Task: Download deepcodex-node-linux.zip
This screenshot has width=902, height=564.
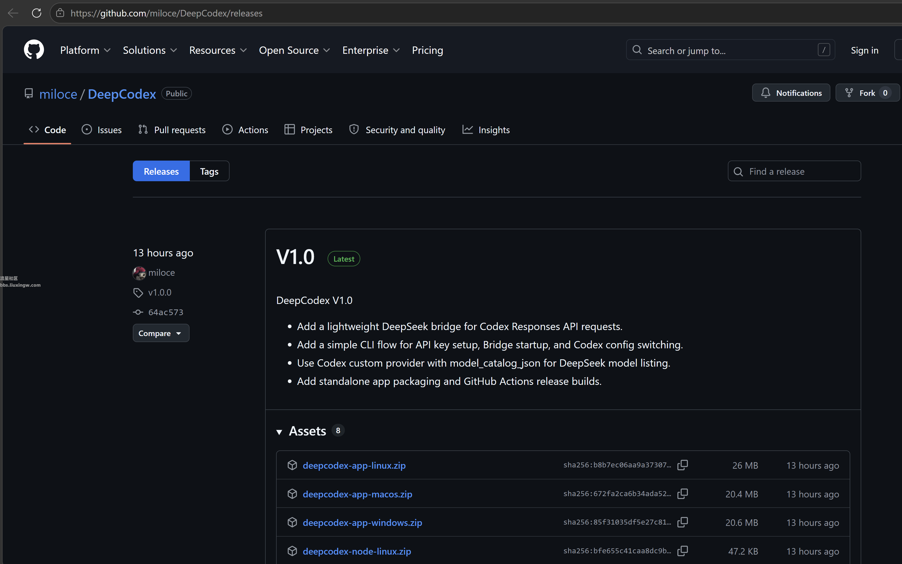Action: 357,551
